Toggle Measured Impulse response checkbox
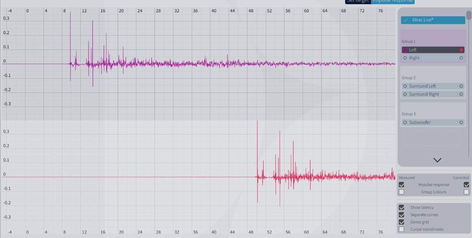Screen dimensions: 472x238 tap(402, 185)
